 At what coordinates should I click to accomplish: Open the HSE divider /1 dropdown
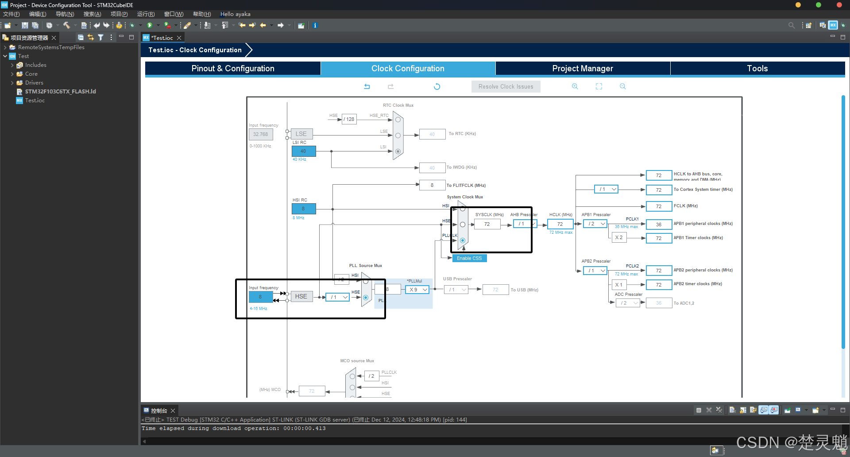click(337, 297)
